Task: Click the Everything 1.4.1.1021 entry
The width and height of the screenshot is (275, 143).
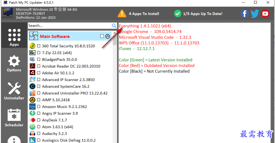Action: (145, 26)
